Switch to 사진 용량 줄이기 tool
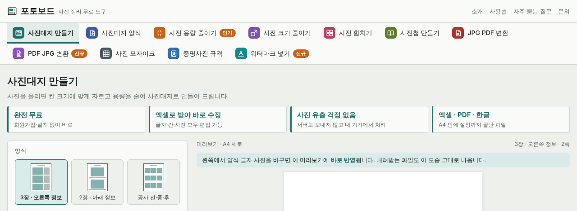This screenshot has height=211, width=577. pyautogui.click(x=195, y=33)
